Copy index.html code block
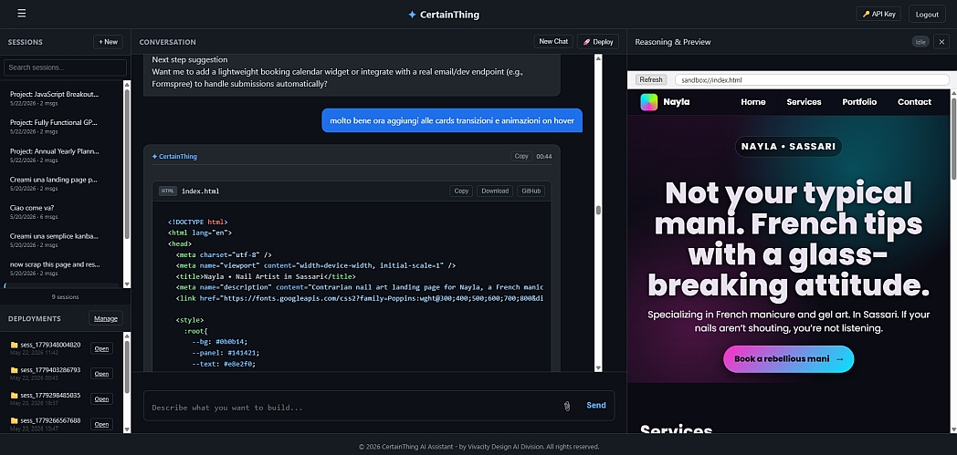Screen dimensions: 957x455 [461, 191]
